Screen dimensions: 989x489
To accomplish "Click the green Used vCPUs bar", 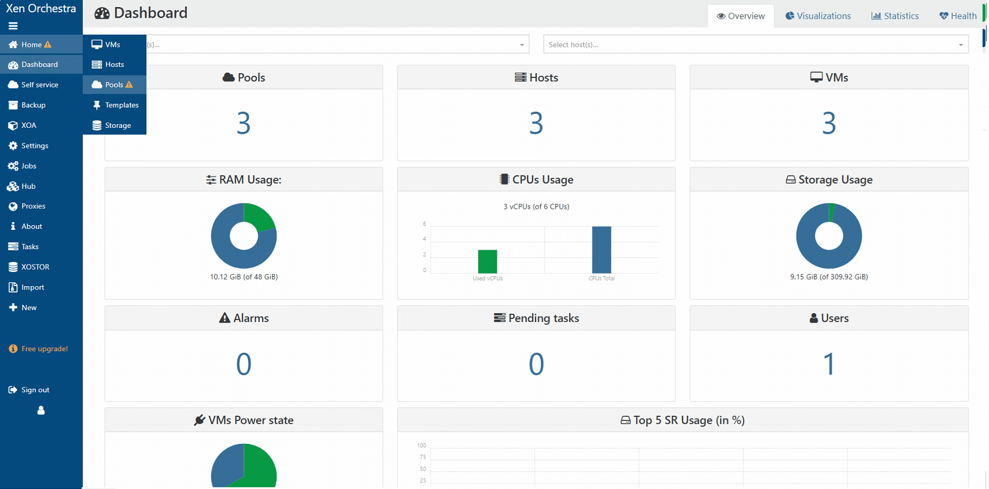I will (487, 262).
